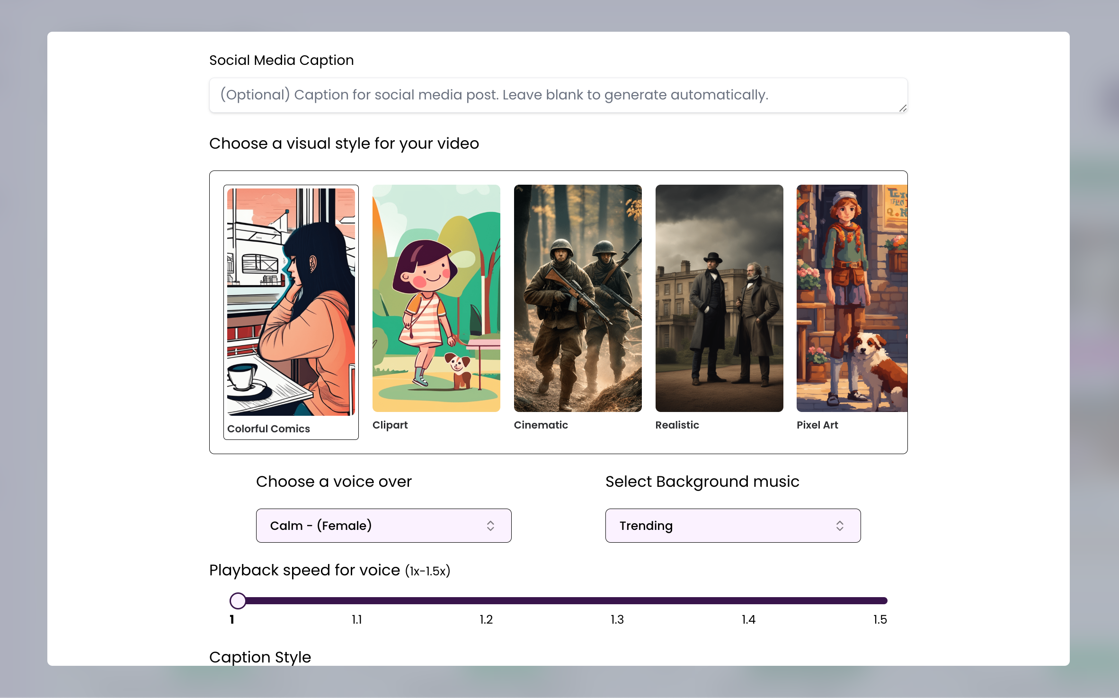Open the Background music Trending dropdown
The width and height of the screenshot is (1119, 698).
(x=732, y=526)
